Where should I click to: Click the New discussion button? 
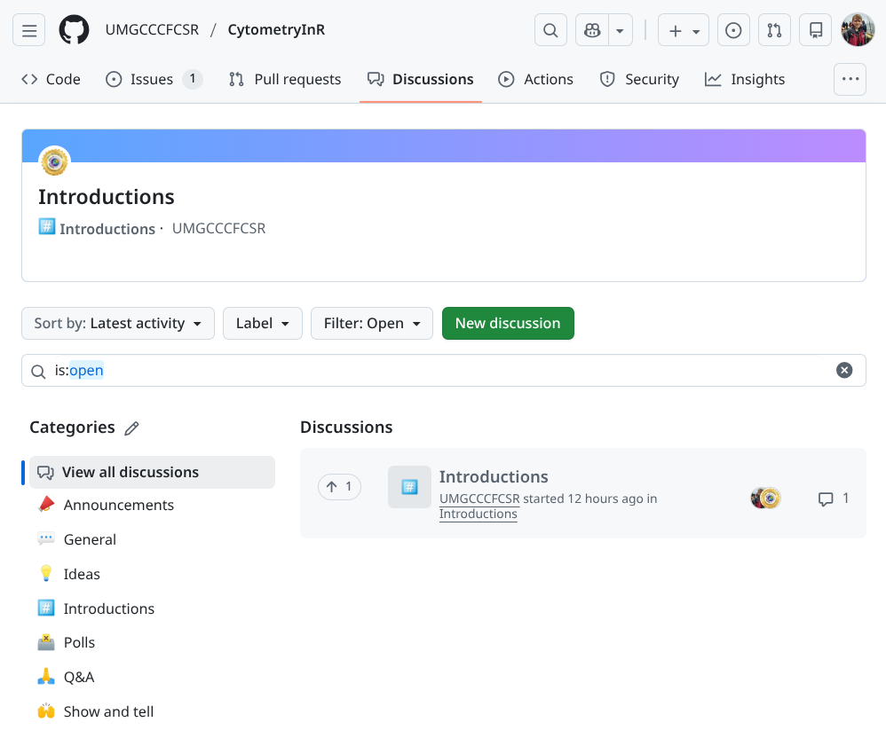click(508, 324)
